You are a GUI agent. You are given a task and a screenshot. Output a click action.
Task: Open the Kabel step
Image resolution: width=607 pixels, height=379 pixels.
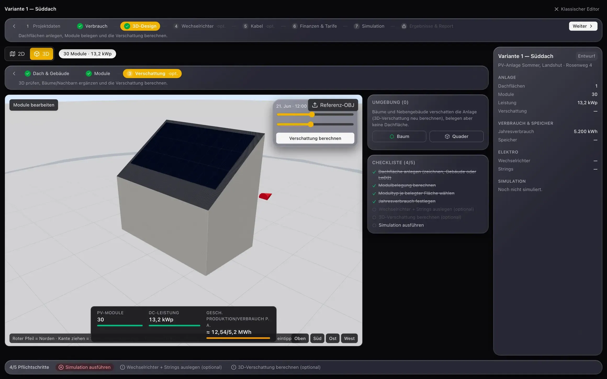click(x=258, y=26)
